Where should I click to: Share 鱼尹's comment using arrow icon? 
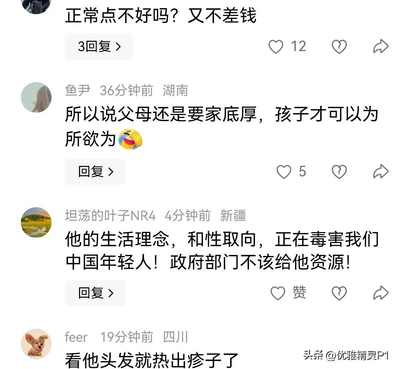[381, 172]
